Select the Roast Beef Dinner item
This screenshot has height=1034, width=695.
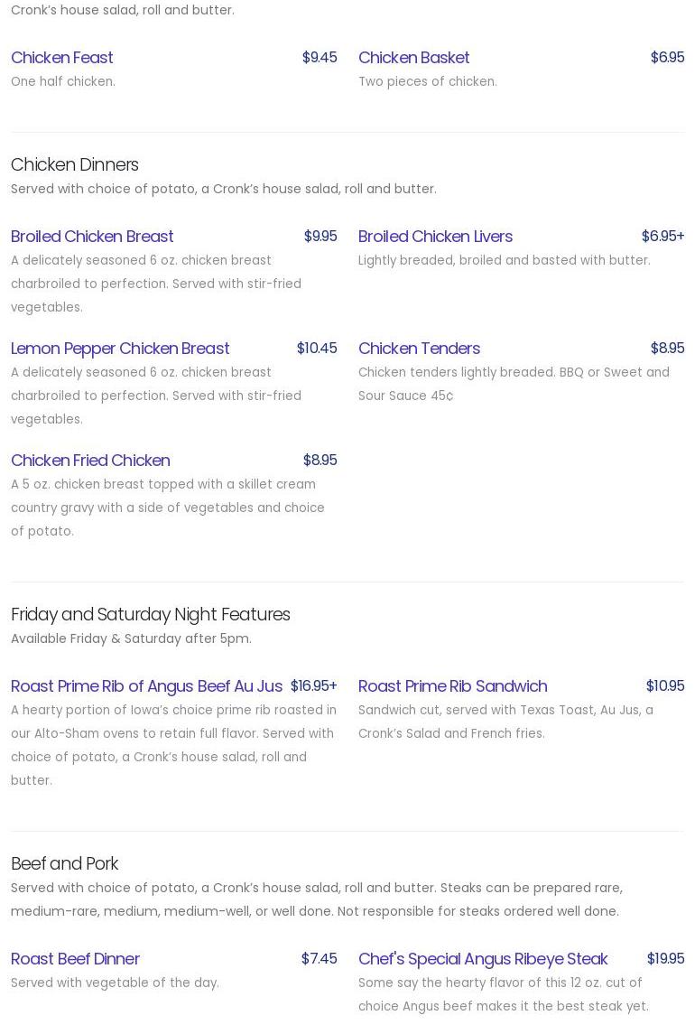pyautogui.click(x=75, y=958)
